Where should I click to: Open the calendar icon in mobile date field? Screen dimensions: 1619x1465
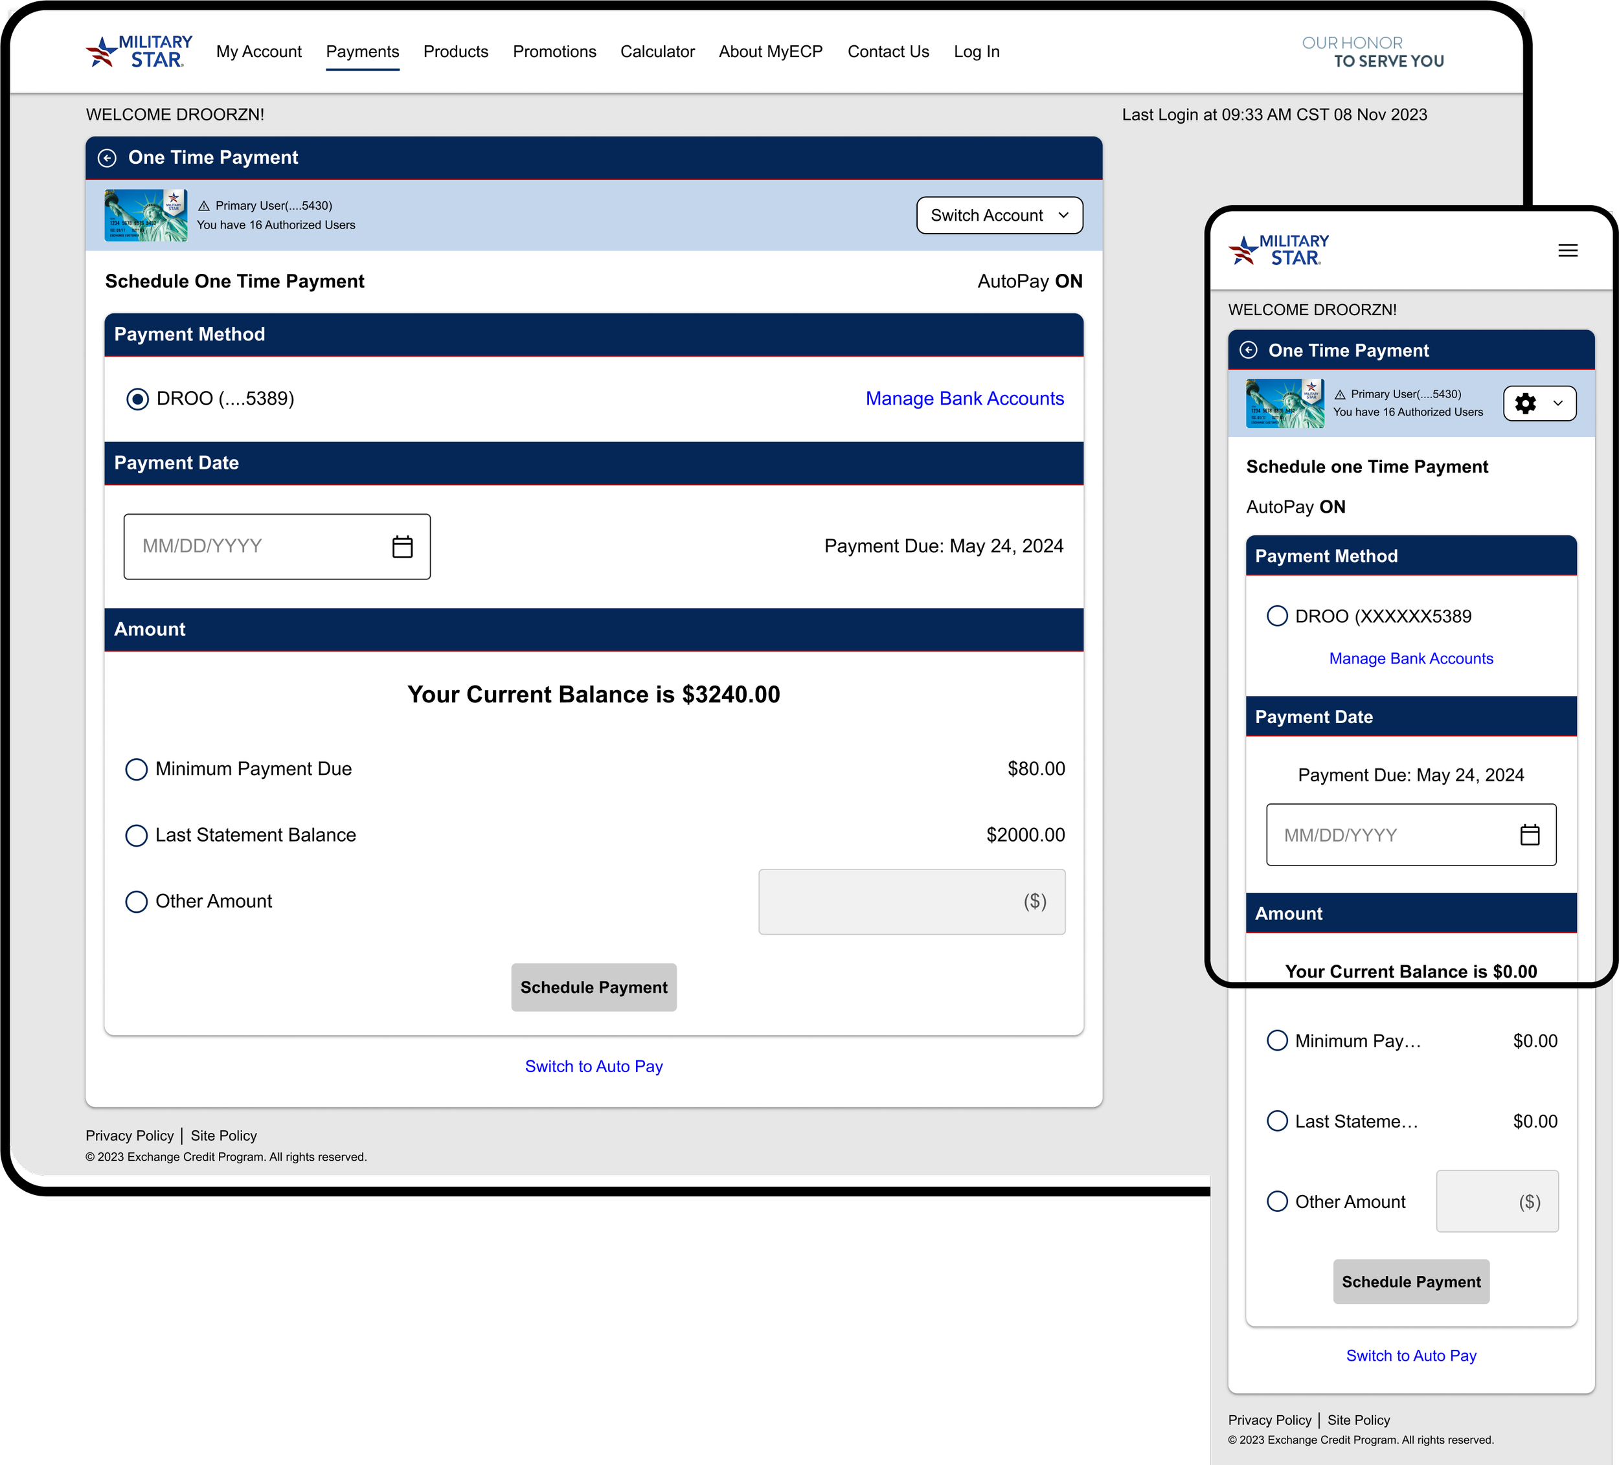tap(1529, 835)
